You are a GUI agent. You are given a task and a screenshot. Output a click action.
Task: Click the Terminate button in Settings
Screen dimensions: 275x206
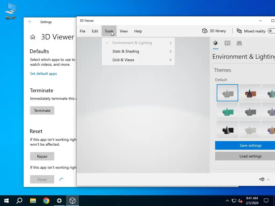(x=42, y=111)
